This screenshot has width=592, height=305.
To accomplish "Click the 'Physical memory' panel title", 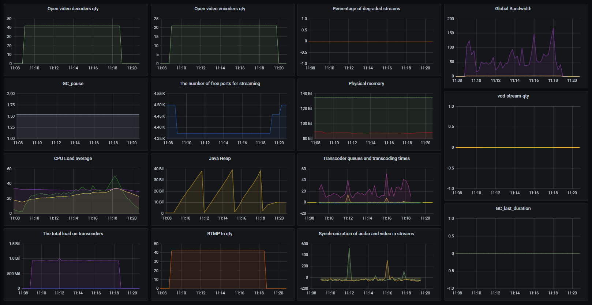I will click(366, 83).
